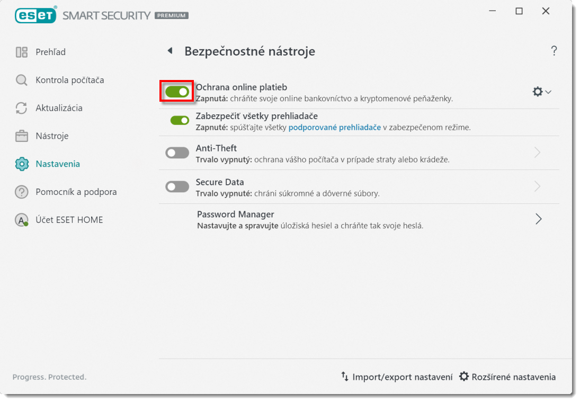The image size is (580, 402).
Task: Toggle off Ochrana online platieb switch
Action: coord(177,92)
